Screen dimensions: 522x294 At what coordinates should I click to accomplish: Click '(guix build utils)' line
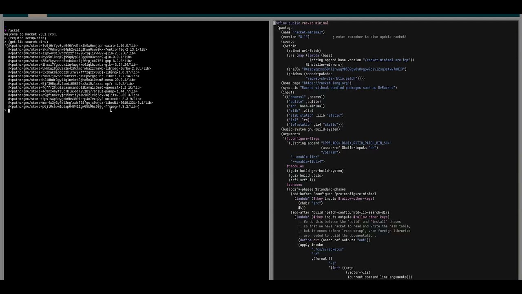(306, 175)
